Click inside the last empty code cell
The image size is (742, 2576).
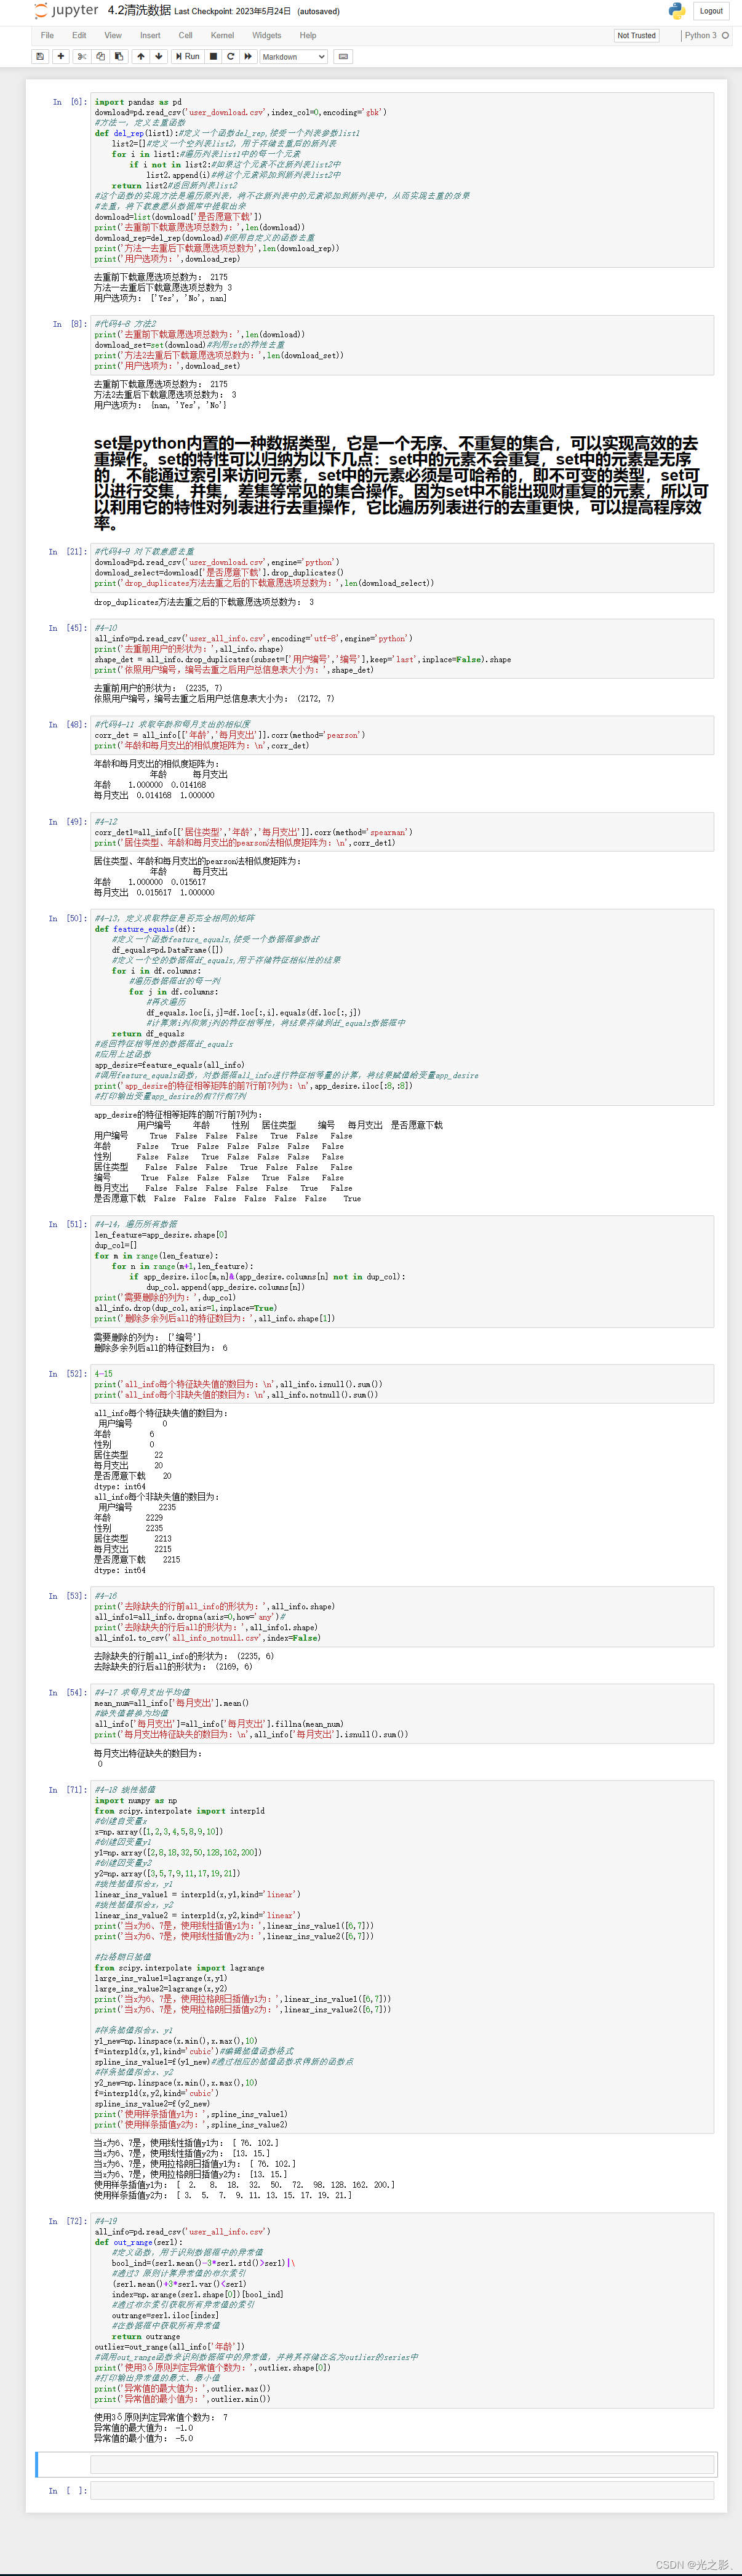pyautogui.click(x=402, y=2490)
